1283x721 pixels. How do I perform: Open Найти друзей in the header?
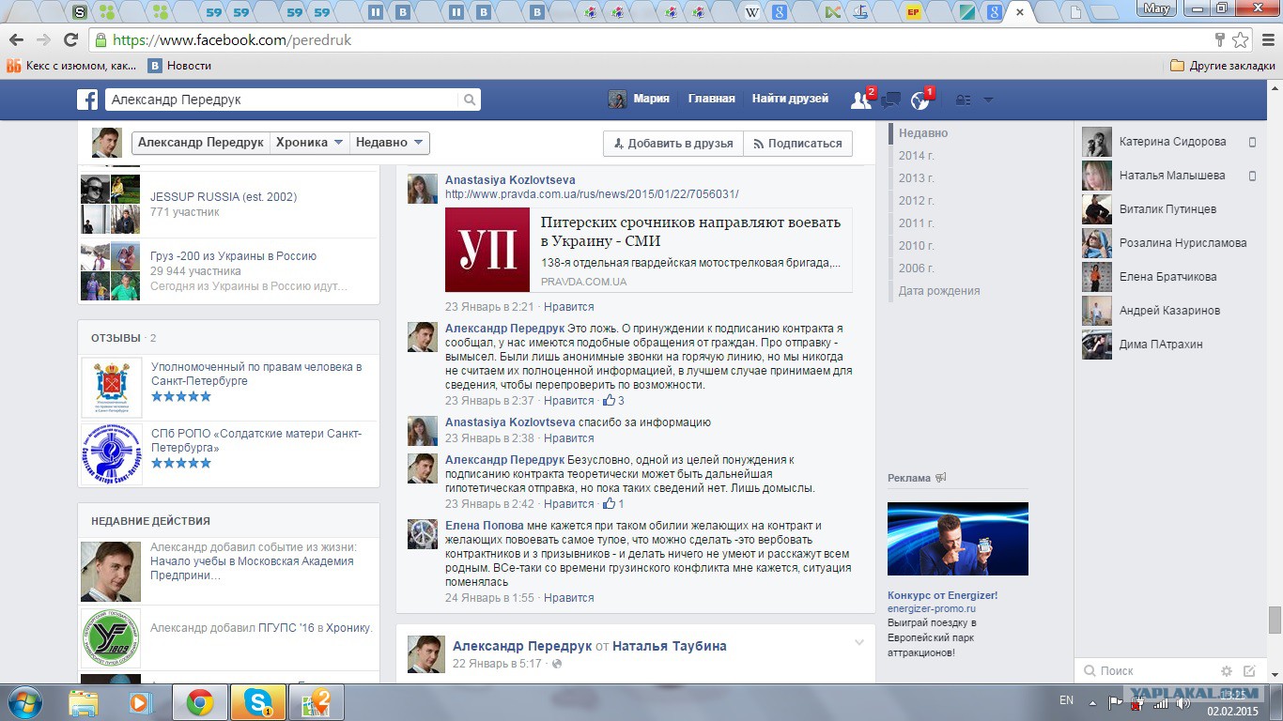[790, 99]
